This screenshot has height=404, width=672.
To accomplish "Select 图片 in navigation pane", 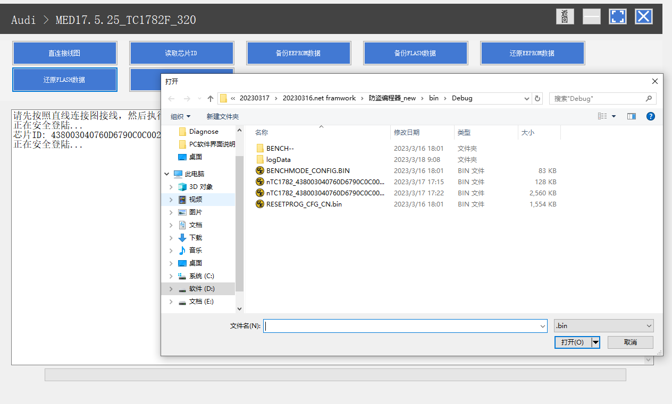I will click(190, 212).
